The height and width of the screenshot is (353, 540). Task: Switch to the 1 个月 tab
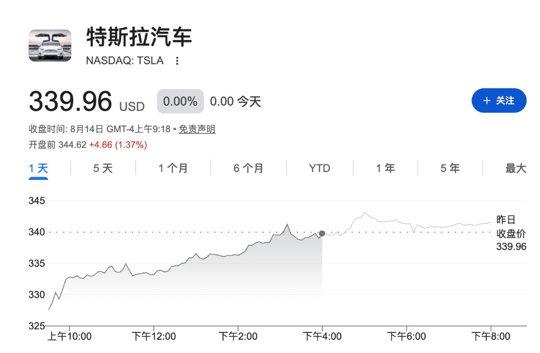(x=173, y=168)
